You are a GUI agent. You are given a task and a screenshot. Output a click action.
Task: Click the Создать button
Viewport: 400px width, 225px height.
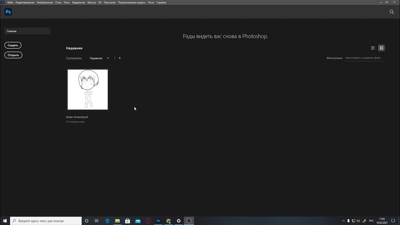coord(13,45)
